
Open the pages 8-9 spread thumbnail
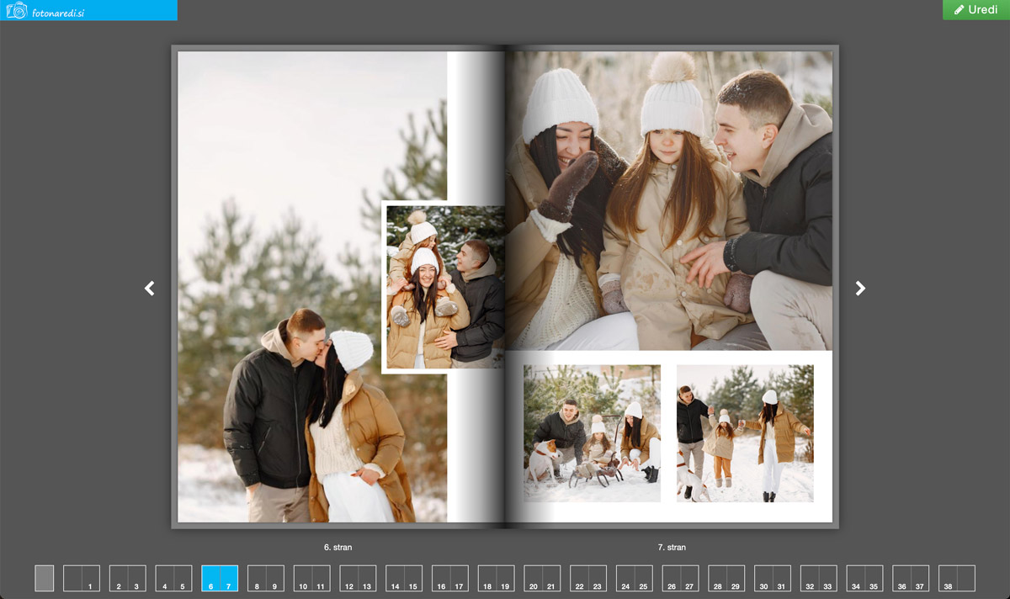click(x=266, y=578)
